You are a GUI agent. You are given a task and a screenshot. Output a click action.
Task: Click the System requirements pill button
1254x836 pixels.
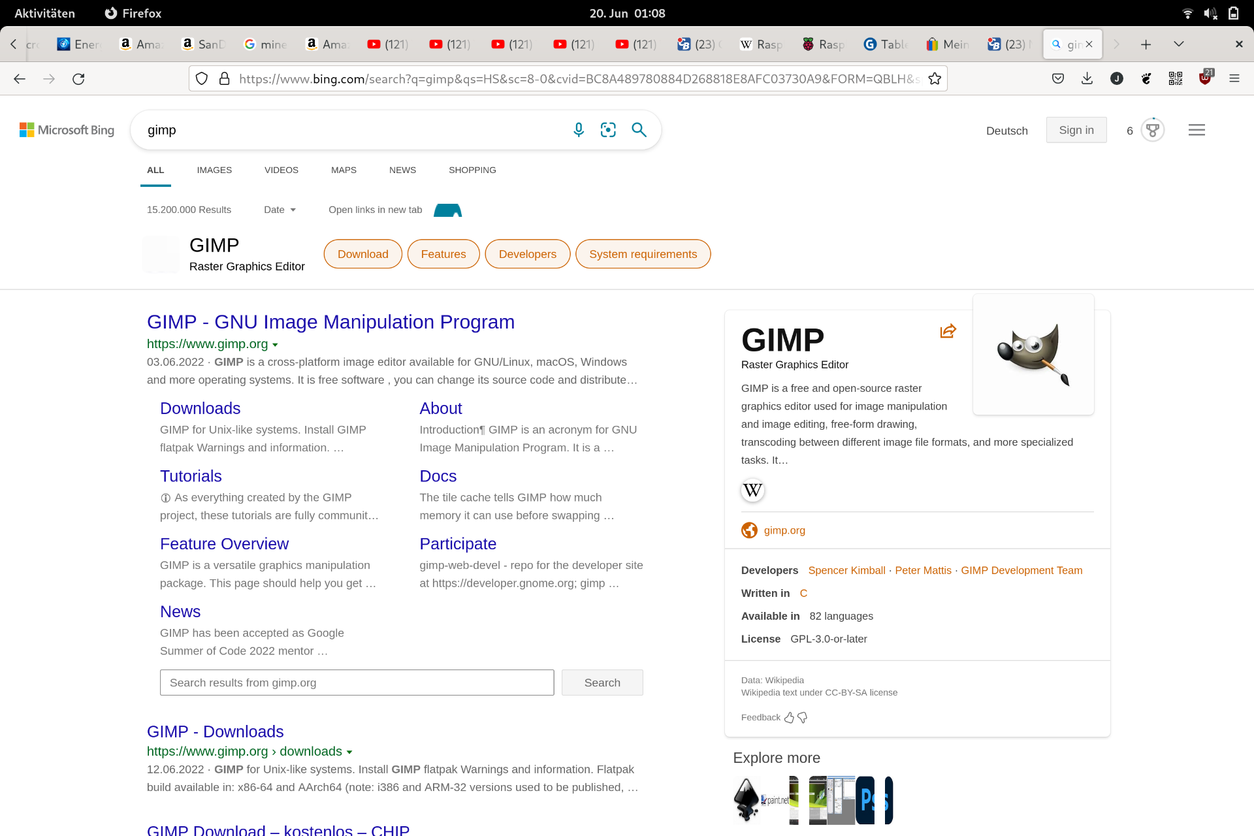(x=643, y=254)
